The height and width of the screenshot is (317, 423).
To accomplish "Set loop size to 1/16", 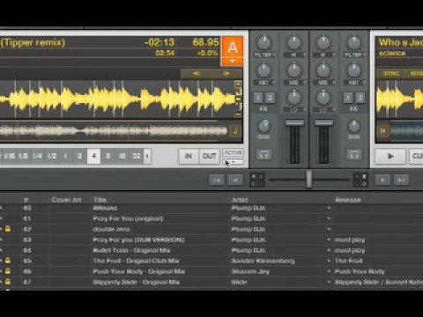I will [10, 156].
